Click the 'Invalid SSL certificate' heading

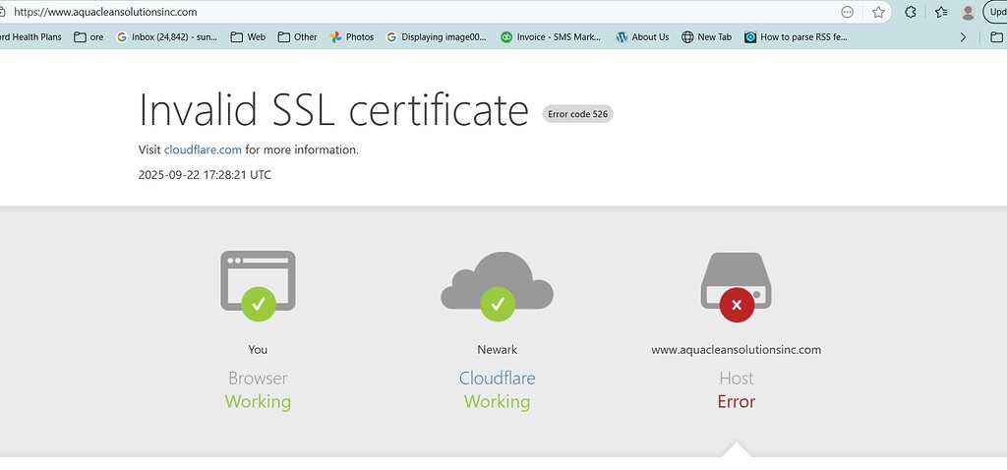(x=333, y=109)
